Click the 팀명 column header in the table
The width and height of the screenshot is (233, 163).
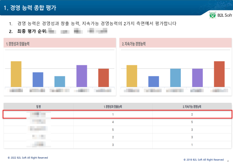coord(38,106)
